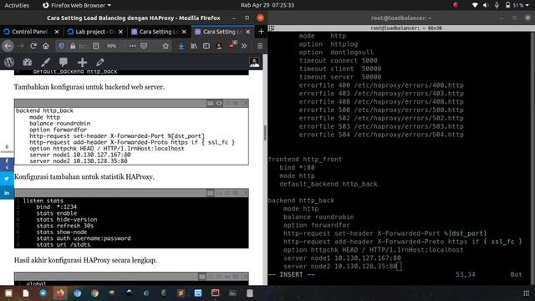
Task: Click 'default_backend http_back' in terminal
Action: [329, 184]
